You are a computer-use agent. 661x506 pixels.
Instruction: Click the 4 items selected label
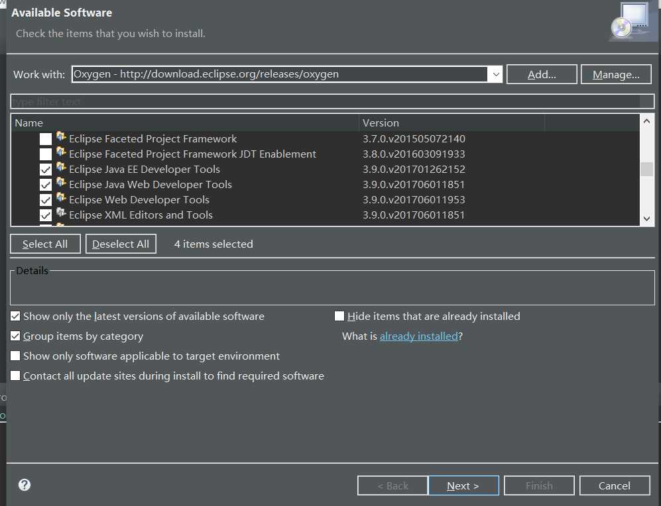pyautogui.click(x=213, y=244)
